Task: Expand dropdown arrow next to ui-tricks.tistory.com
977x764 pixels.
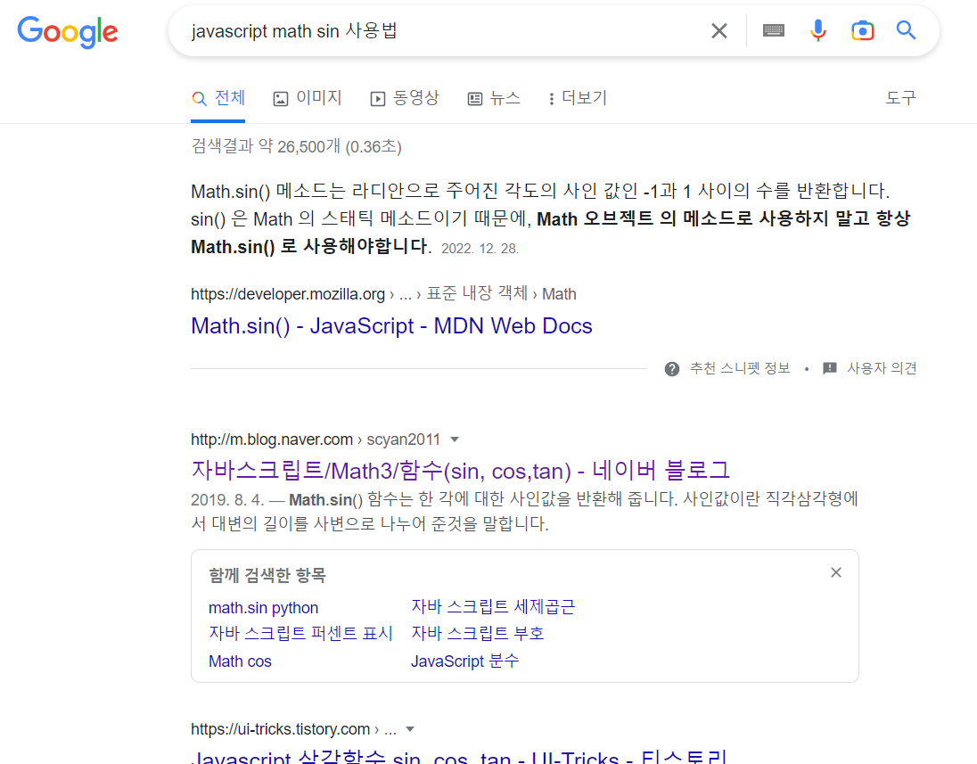Action: (410, 729)
